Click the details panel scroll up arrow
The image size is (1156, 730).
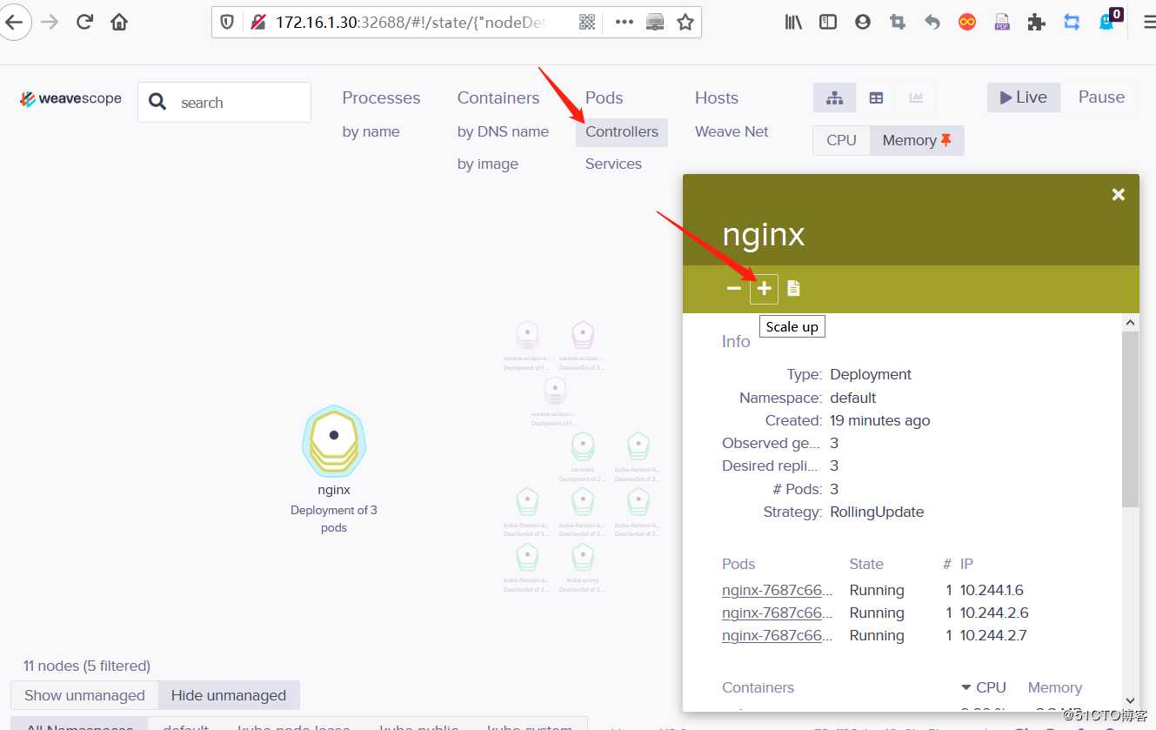tap(1130, 323)
